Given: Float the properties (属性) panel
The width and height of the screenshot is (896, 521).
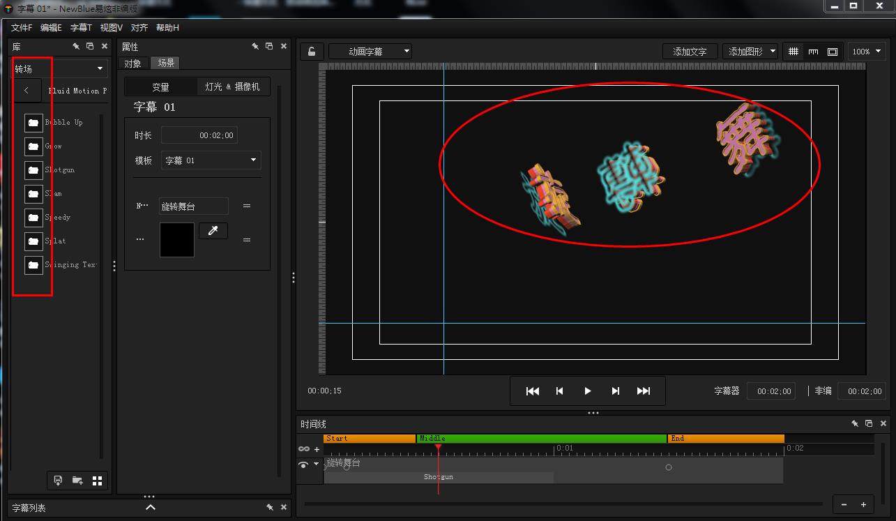Looking at the screenshot, I should 269,46.
